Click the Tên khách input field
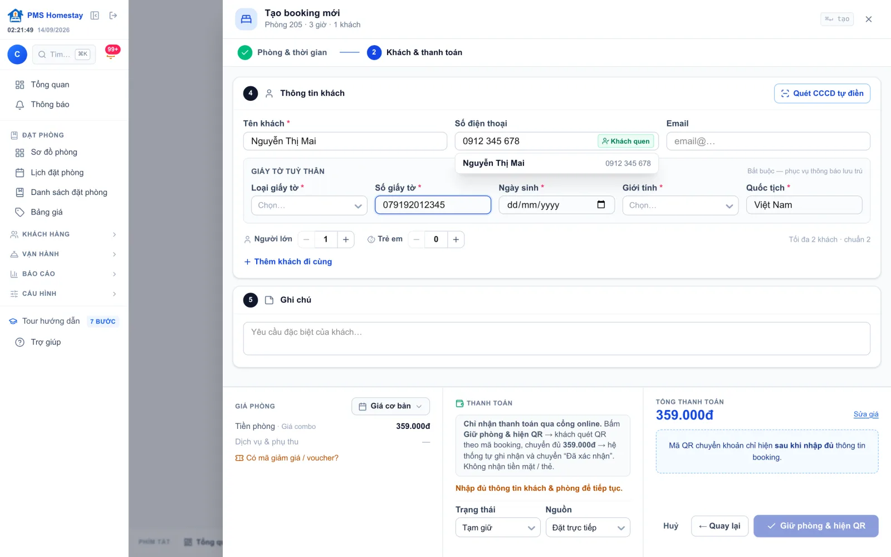This screenshot has width=891, height=557. click(x=345, y=141)
